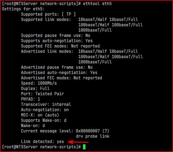Click the 'Transceiver: internal' line

tap(46, 104)
